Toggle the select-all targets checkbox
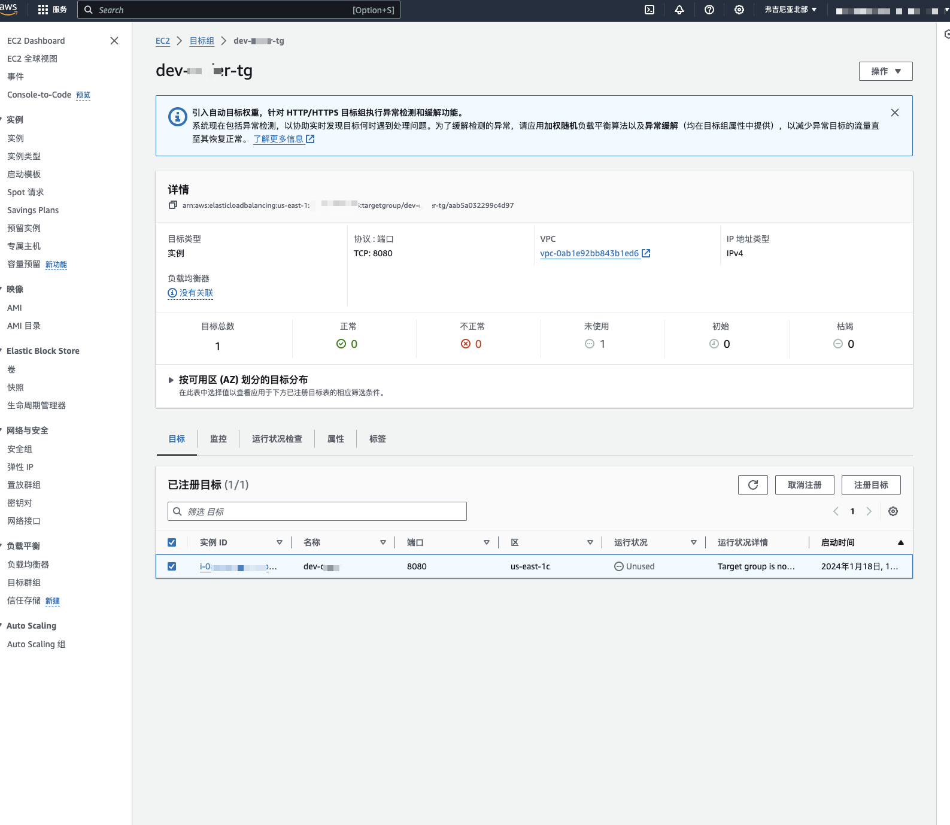The height and width of the screenshot is (825, 950). click(172, 542)
